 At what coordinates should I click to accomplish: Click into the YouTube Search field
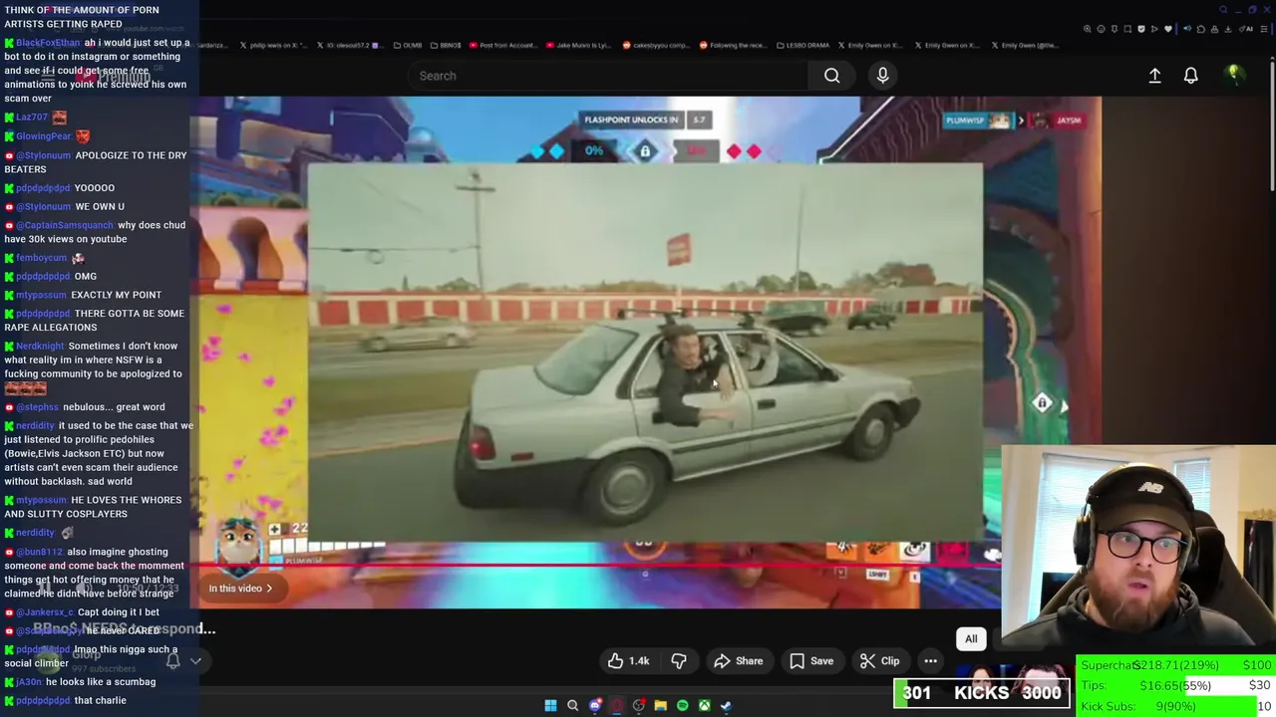click(608, 76)
